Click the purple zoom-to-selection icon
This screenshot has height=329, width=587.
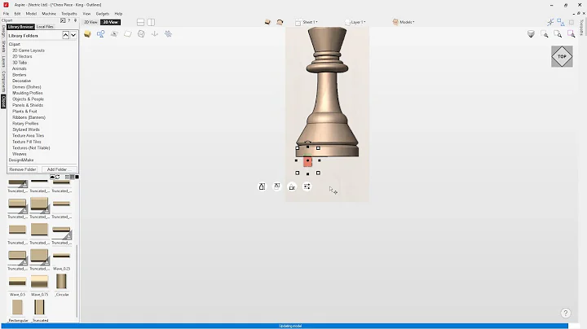(x=572, y=34)
